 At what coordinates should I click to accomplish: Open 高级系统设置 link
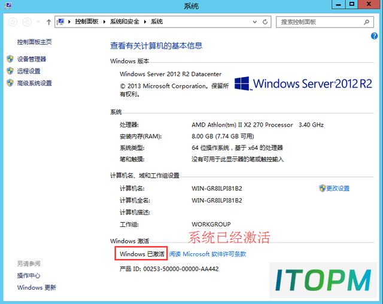(35, 84)
